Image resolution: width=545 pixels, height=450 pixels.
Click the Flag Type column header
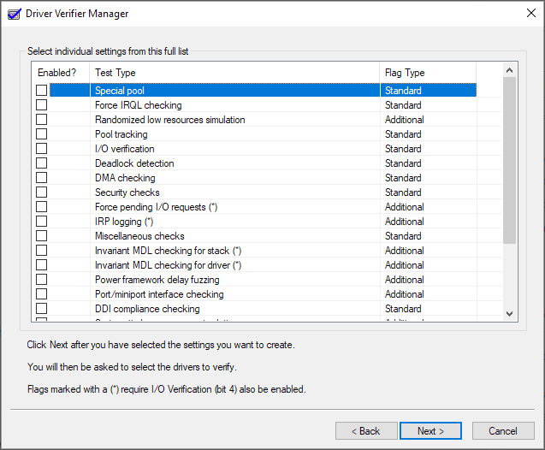[428, 73]
